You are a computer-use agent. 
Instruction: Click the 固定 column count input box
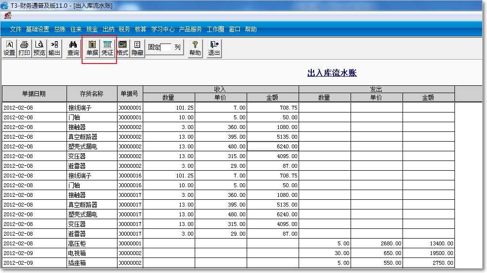pos(166,48)
